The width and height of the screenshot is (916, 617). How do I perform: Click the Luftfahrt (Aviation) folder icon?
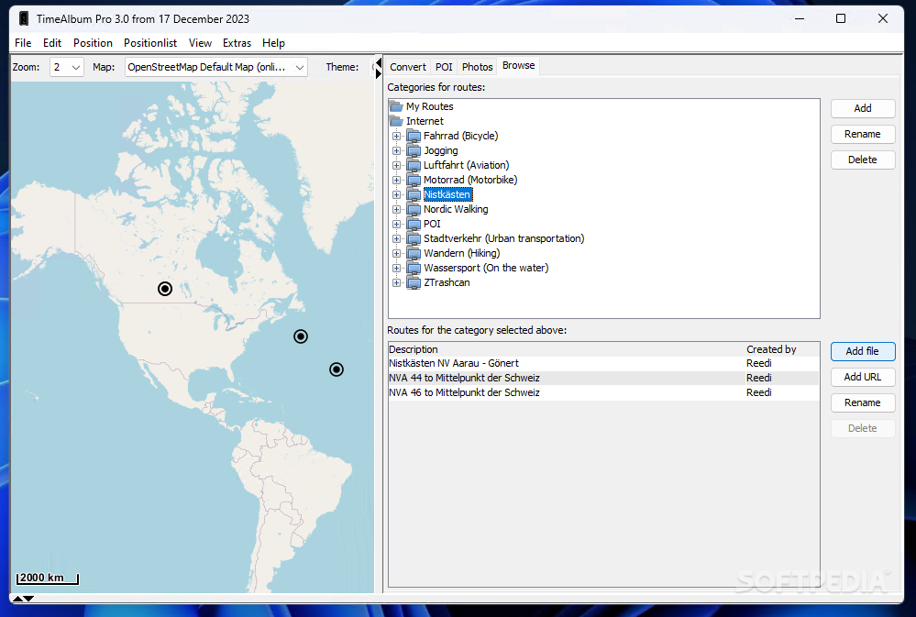click(414, 165)
